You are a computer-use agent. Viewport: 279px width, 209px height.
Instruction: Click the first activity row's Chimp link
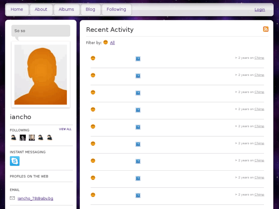259,58
